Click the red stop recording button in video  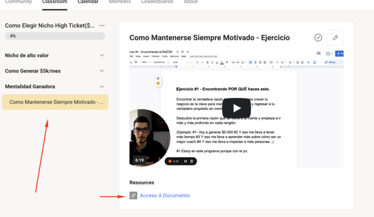(x=170, y=161)
